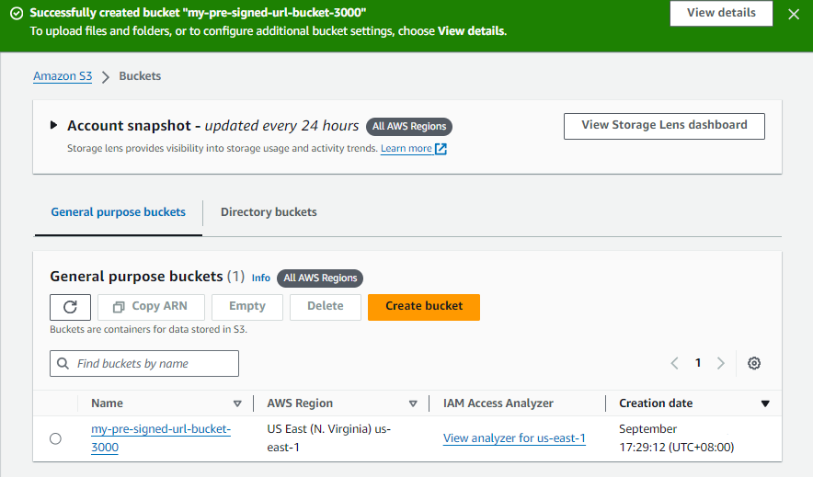Select General purpose buckets tab

(118, 212)
